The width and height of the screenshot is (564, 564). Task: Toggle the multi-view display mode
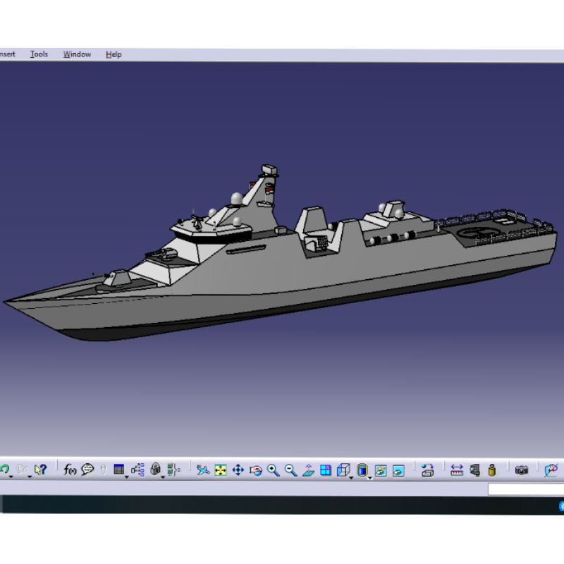click(x=326, y=470)
